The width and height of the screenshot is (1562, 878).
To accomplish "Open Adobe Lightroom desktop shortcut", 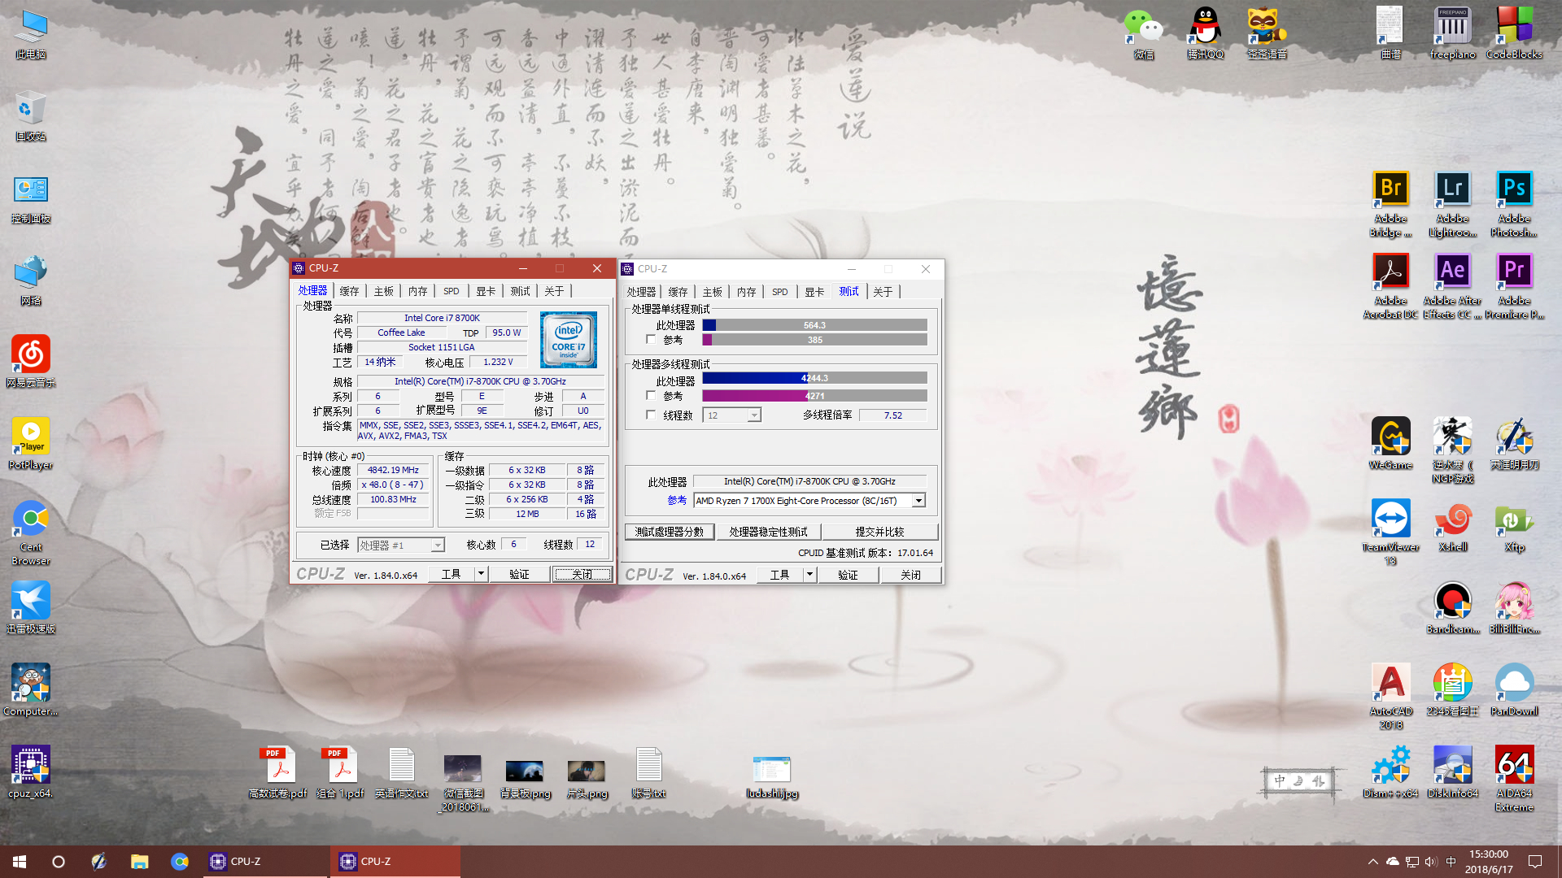I will [x=1452, y=205].
